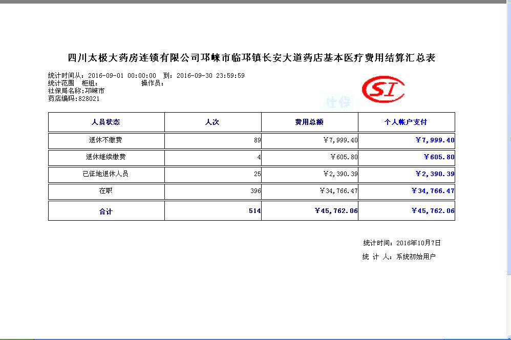Select the 费用总额 column header

point(309,122)
